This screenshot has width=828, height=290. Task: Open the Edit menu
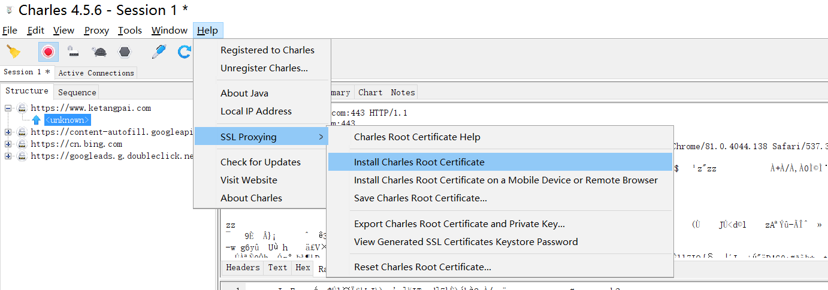click(x=36, y=30)
